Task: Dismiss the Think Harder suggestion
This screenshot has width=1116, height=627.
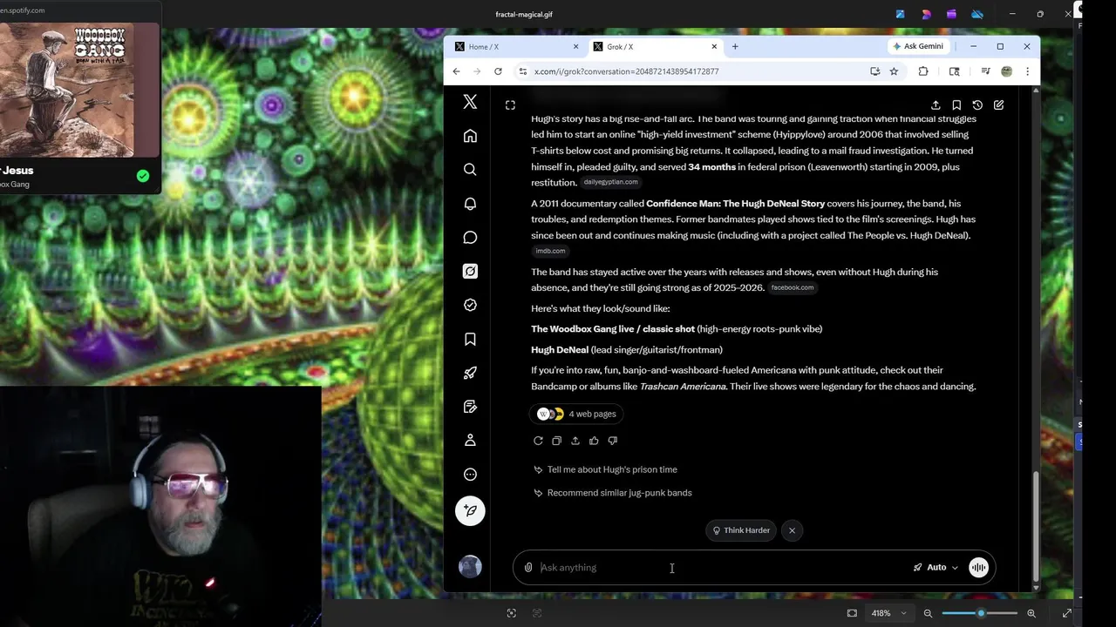Action: coord(792,530)
